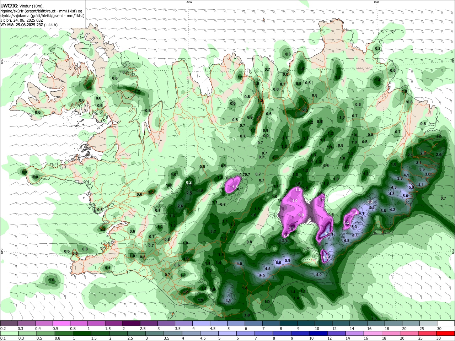This screenshot has width=455, height=341.
Task: Click the 'VT: Mið. 25.06.2025 23Z (+44 h)' text
Action: [x=29, y=25]
